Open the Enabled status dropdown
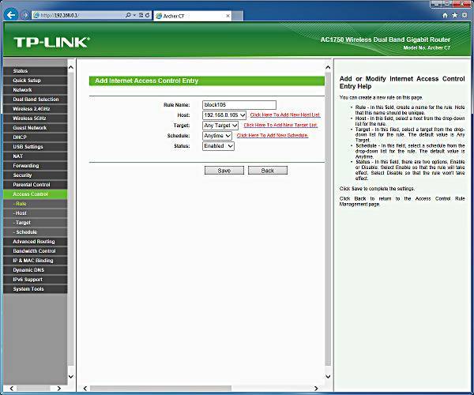 click(218, 146)
